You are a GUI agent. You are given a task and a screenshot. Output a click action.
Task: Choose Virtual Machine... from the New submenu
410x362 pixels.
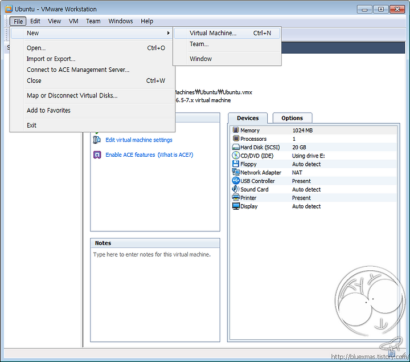click(227, 33)
